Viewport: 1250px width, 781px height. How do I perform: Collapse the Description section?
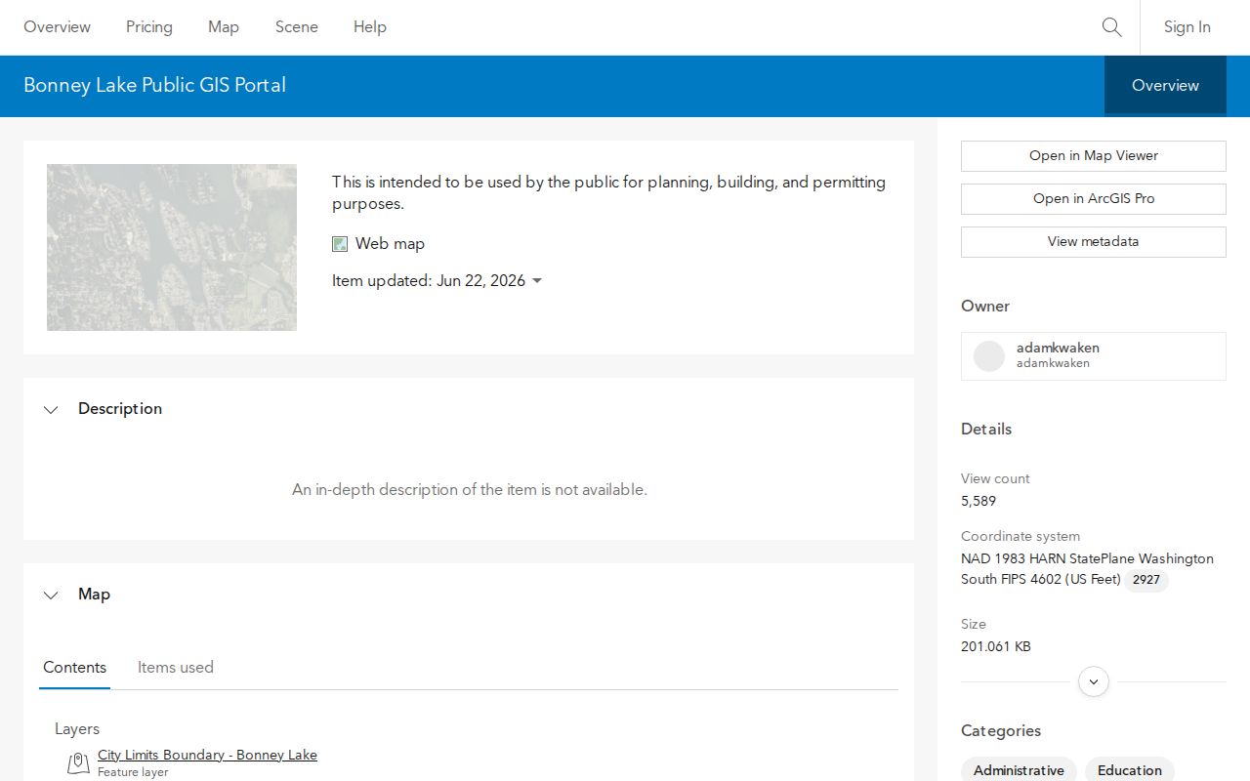click(x=51, y=410)
